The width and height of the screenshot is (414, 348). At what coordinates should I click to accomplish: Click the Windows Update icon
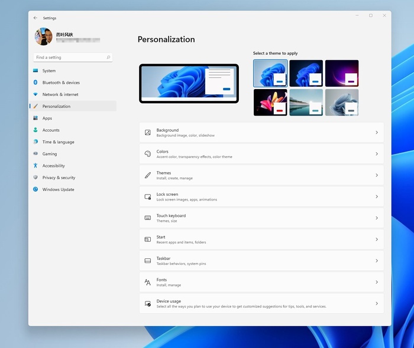[35, 189]
